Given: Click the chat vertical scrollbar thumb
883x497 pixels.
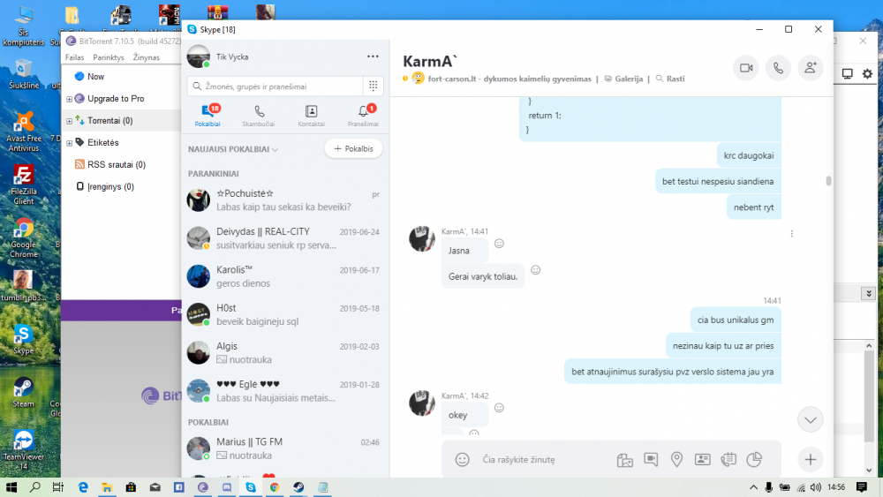Looking at the screenshot, I should 828,181.
